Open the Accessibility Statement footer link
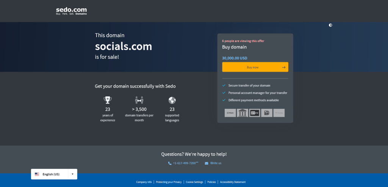The image size is (388, 187). [x=233, y=182]
